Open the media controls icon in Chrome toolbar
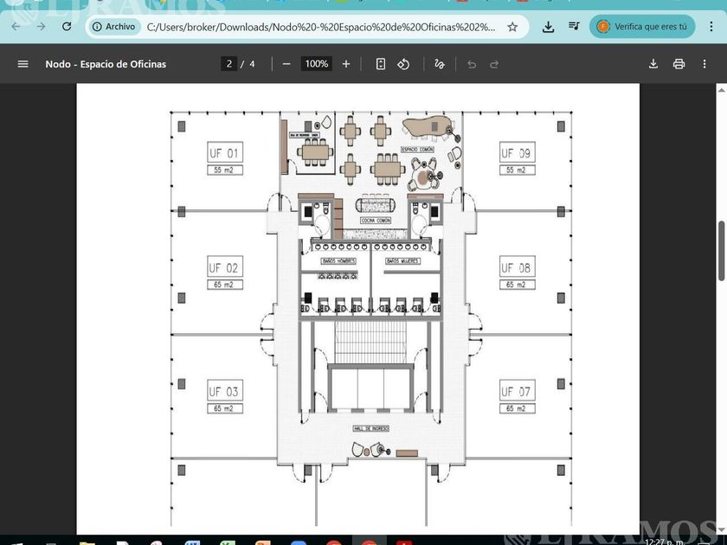 tap(574, 27)
